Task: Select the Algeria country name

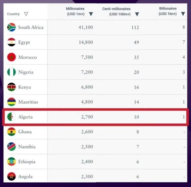Action: coord(25,117)
